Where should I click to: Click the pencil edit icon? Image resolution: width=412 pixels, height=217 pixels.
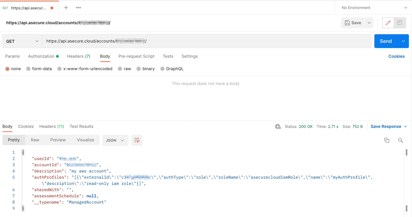point(388,23)
